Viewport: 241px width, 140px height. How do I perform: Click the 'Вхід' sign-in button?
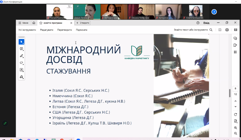pyautogui.click(x=206, y=23)
